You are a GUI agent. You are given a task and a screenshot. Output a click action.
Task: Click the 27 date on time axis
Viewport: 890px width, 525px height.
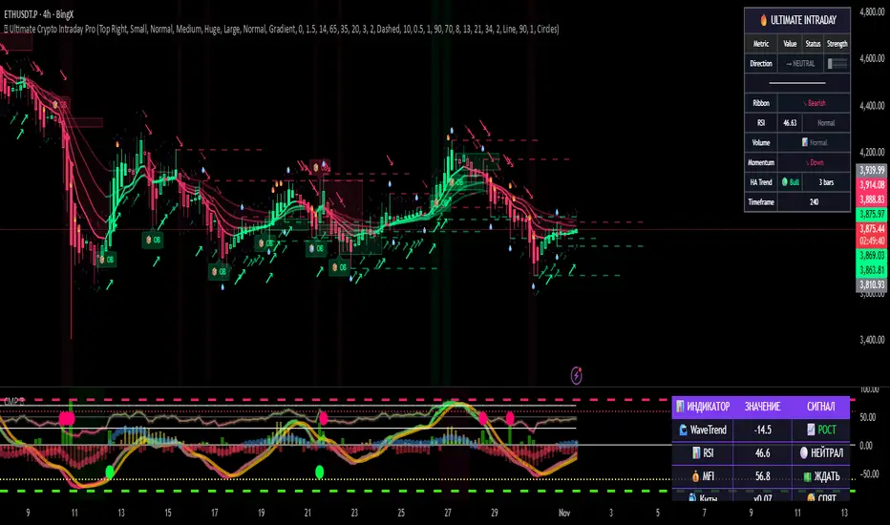tap(448, 513)
